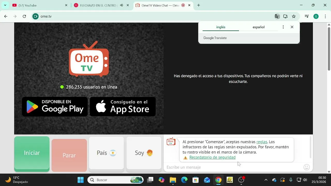Close the OmeTV Video Chat tab
331x186 pixels.
[189, 5]
